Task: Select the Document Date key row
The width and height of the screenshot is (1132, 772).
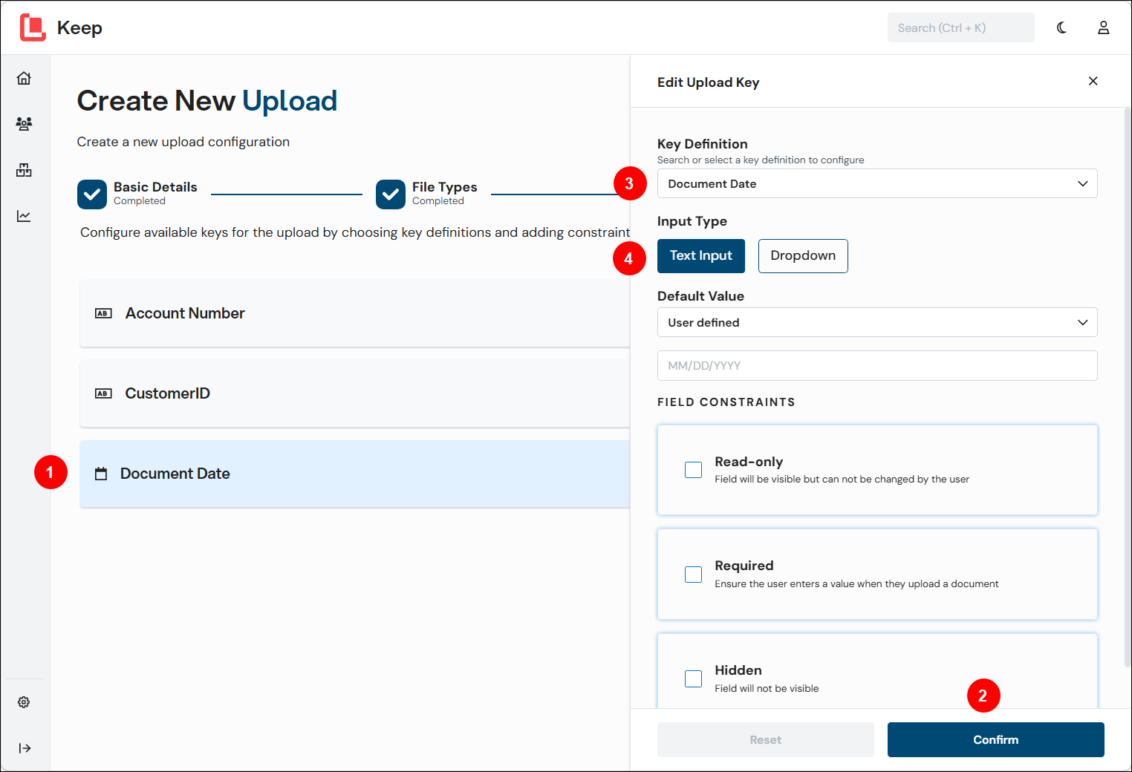Action: click(355, 474)
